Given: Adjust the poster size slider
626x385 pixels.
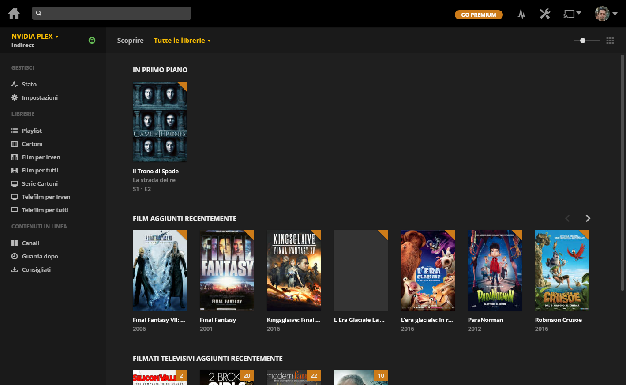Looking at the screenshot, I should pyautogui.click(x=587, y=41).
